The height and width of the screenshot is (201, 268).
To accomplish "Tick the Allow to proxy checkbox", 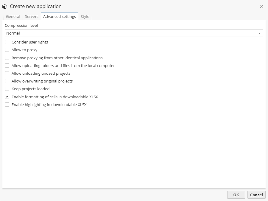I will click(x=7, y=50).
